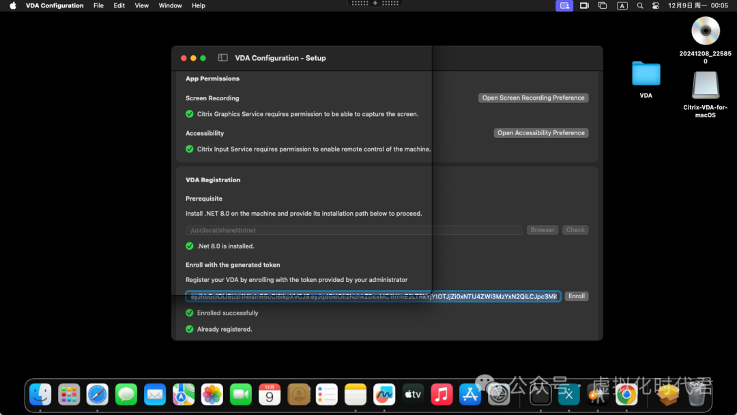This screenshot has height=415, width=737.
Task: Open the Help menu
Action: 199,5
